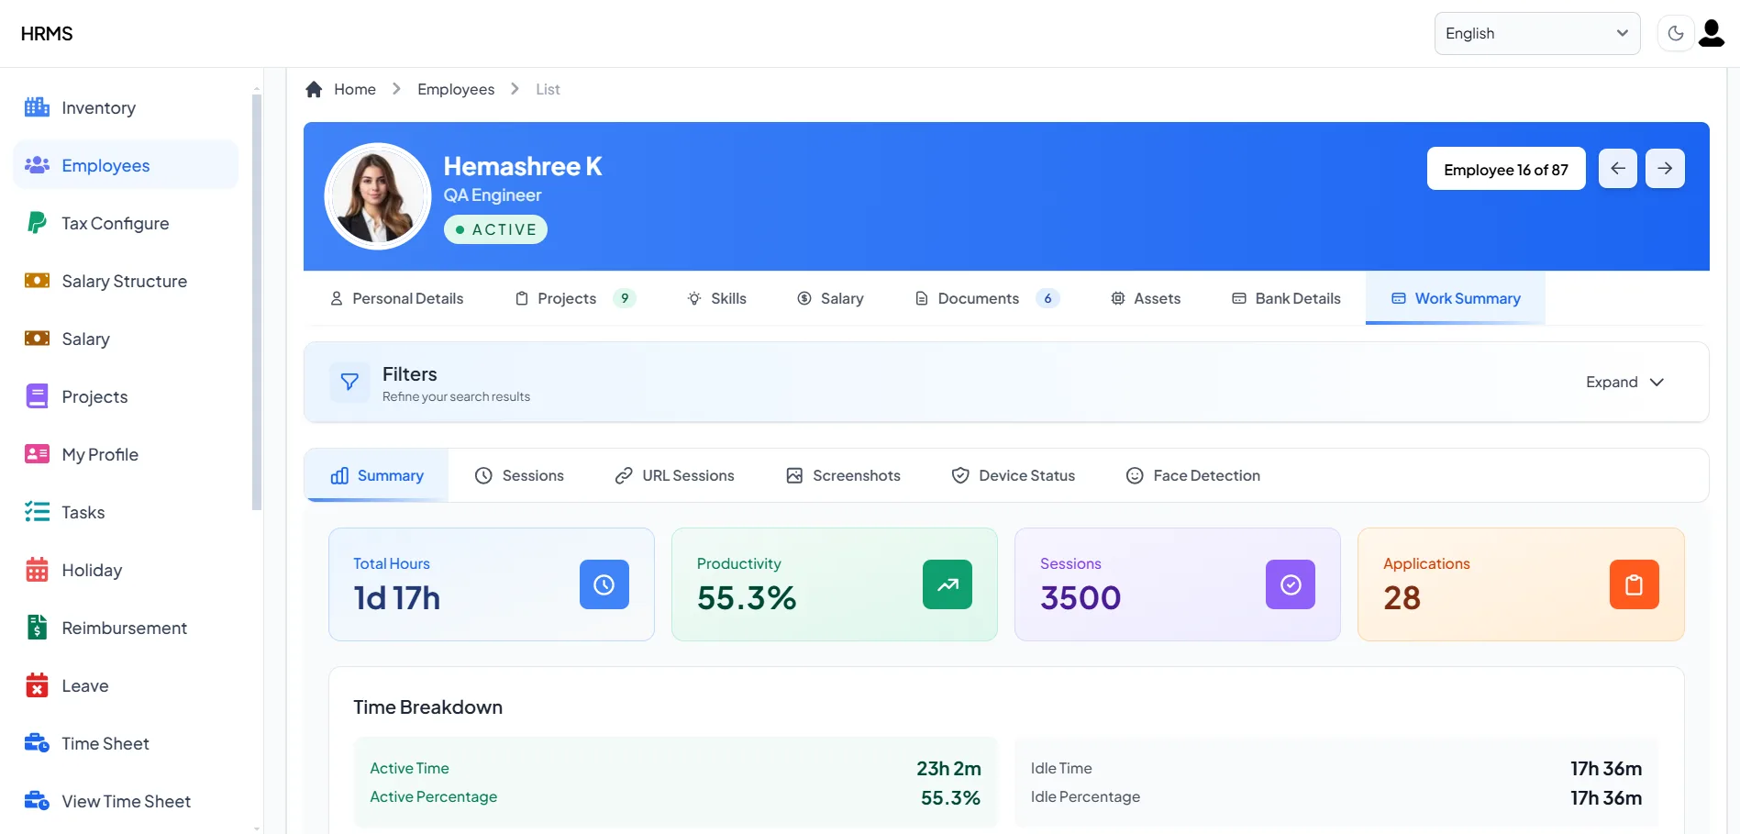Open Time Sheet in the sidebar

point(105,744)
